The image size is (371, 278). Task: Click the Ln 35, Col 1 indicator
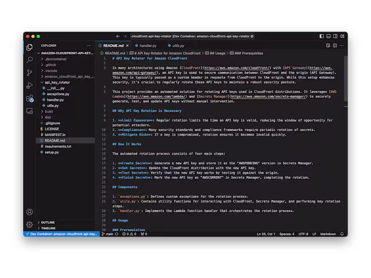point(266,234)
